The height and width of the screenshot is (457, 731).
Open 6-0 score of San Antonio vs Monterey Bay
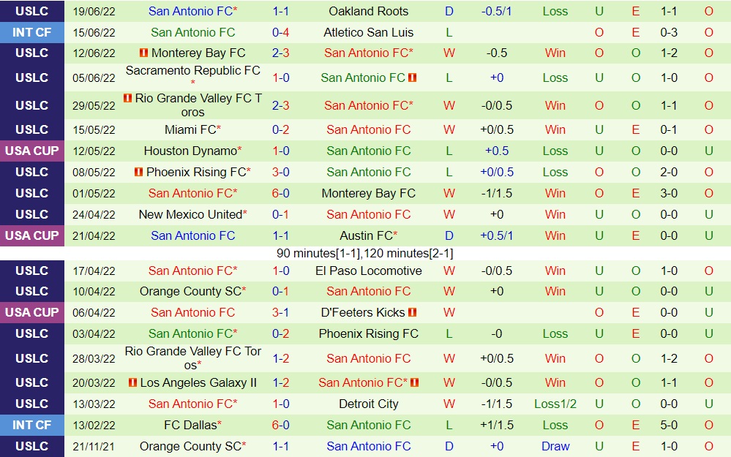[x=281, y=193]
